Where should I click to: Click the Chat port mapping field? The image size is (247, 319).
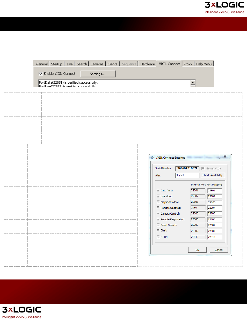215,231
